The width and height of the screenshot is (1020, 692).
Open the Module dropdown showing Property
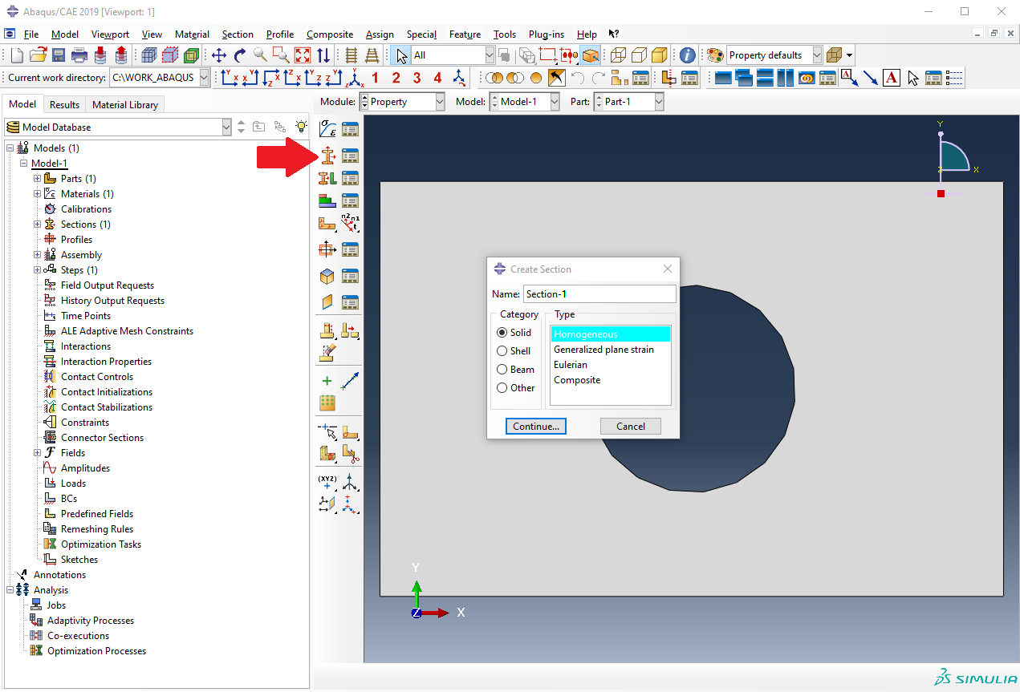coord(402,102)
